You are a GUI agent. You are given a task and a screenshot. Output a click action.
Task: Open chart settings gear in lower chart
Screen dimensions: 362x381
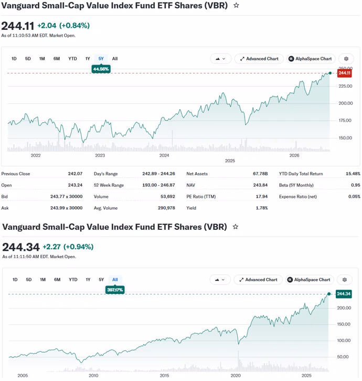click(x=345, y=280)
